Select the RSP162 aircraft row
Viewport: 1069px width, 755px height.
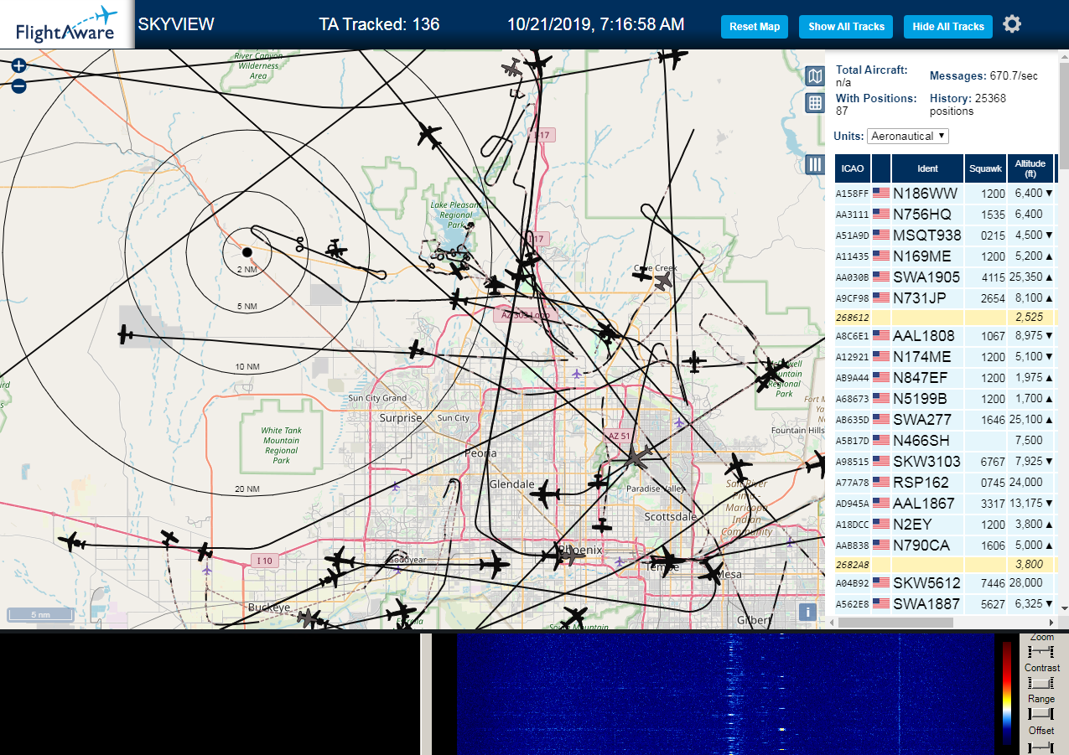[x=947, y=483]
